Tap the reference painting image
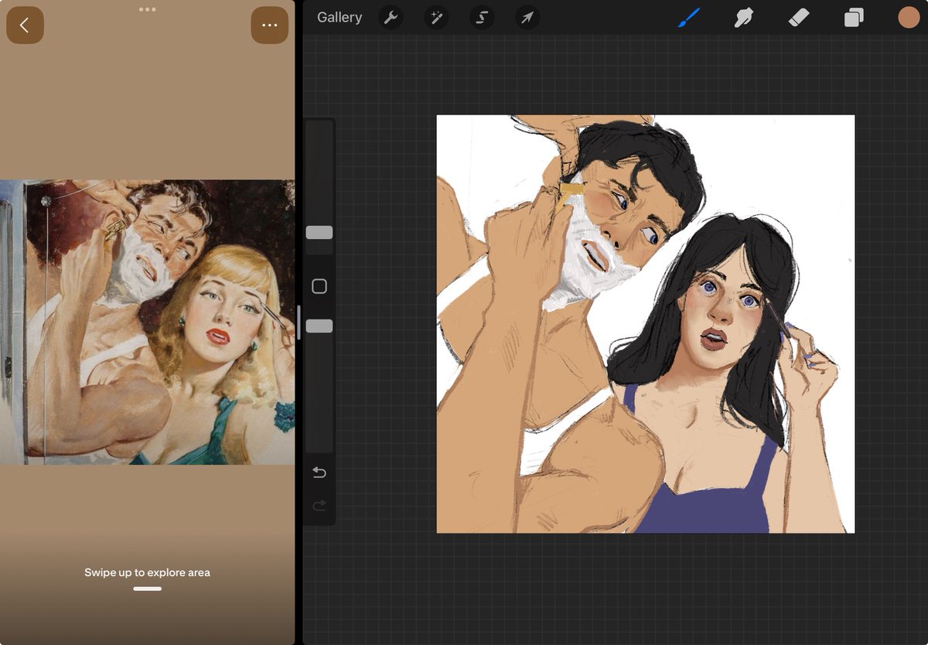This screenshot has height=645, width=928. tap(147, 322)
